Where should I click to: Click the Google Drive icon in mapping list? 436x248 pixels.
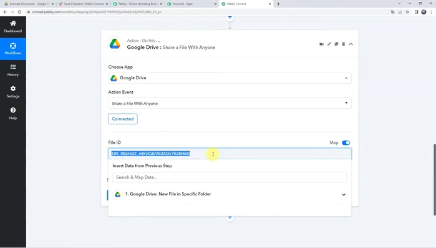(118, 194)
